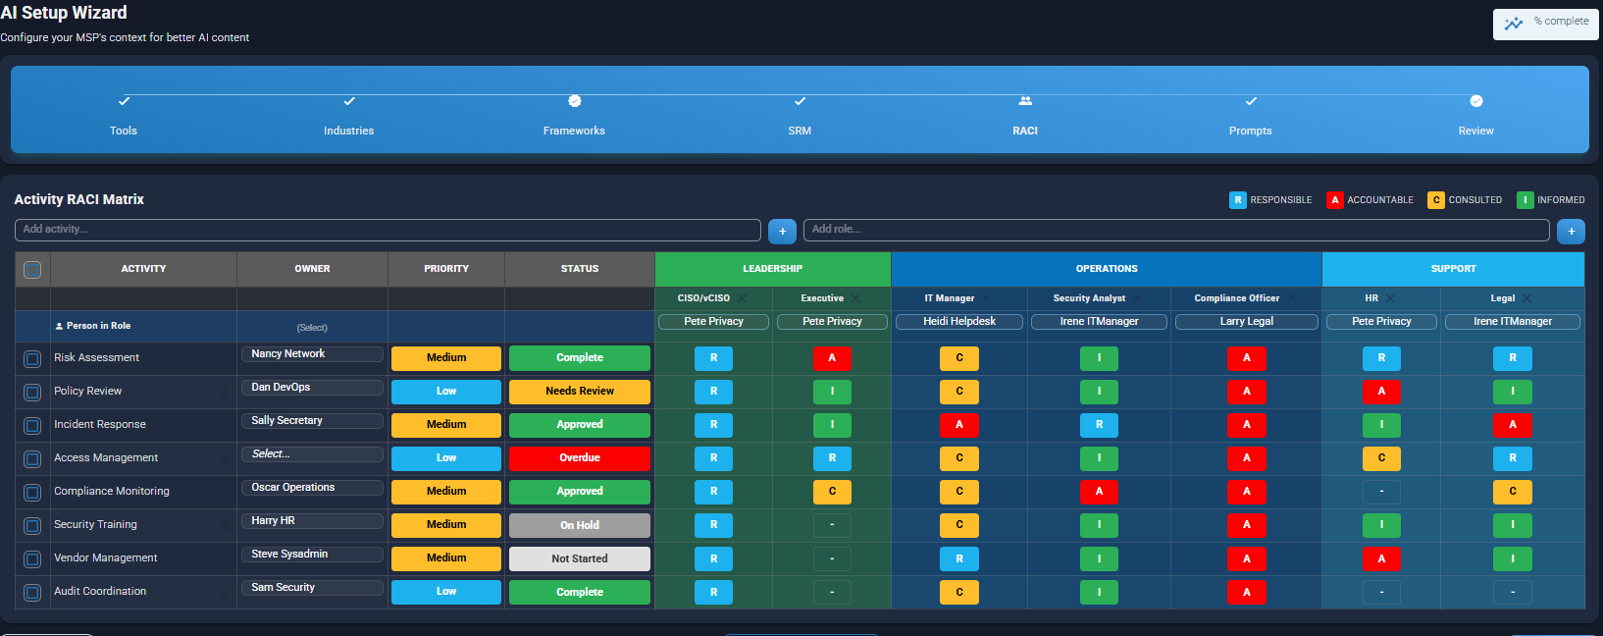This screenshot has height=636, width=1603.
Task: Click the percent complete chart icon
Action: [x=1514, y=24]
